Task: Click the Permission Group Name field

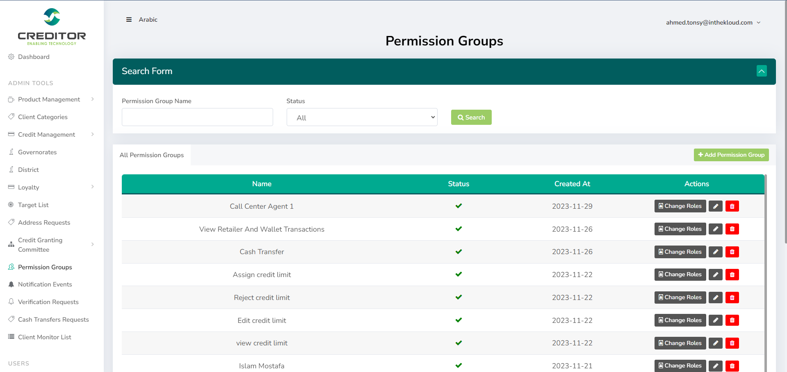Action: [x=197, y=117]
